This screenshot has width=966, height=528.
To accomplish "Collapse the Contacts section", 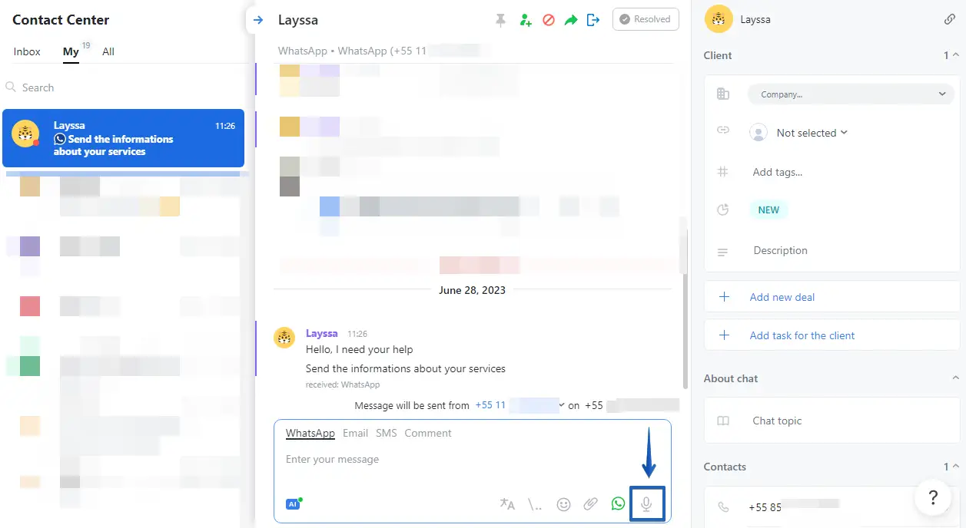I will [955, 467].
